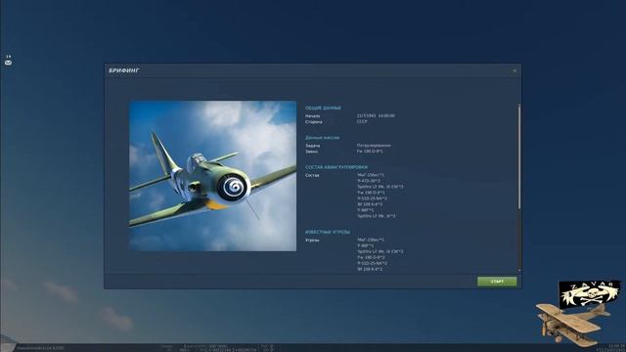Click the Начало label
This screenshot has height=352, width=626.
click(x=313, y=115)
